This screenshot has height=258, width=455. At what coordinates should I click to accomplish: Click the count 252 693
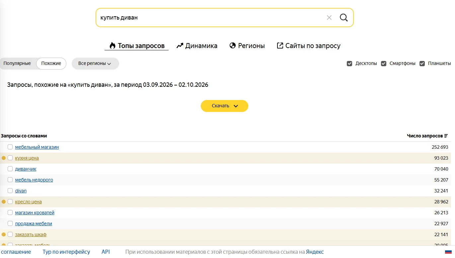coord(440,147)
